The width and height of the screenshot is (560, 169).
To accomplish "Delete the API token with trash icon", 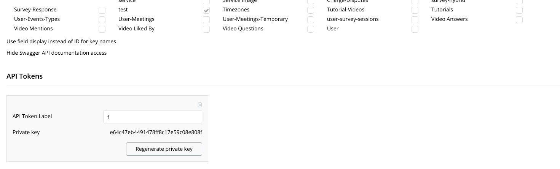I will point(200,104).
